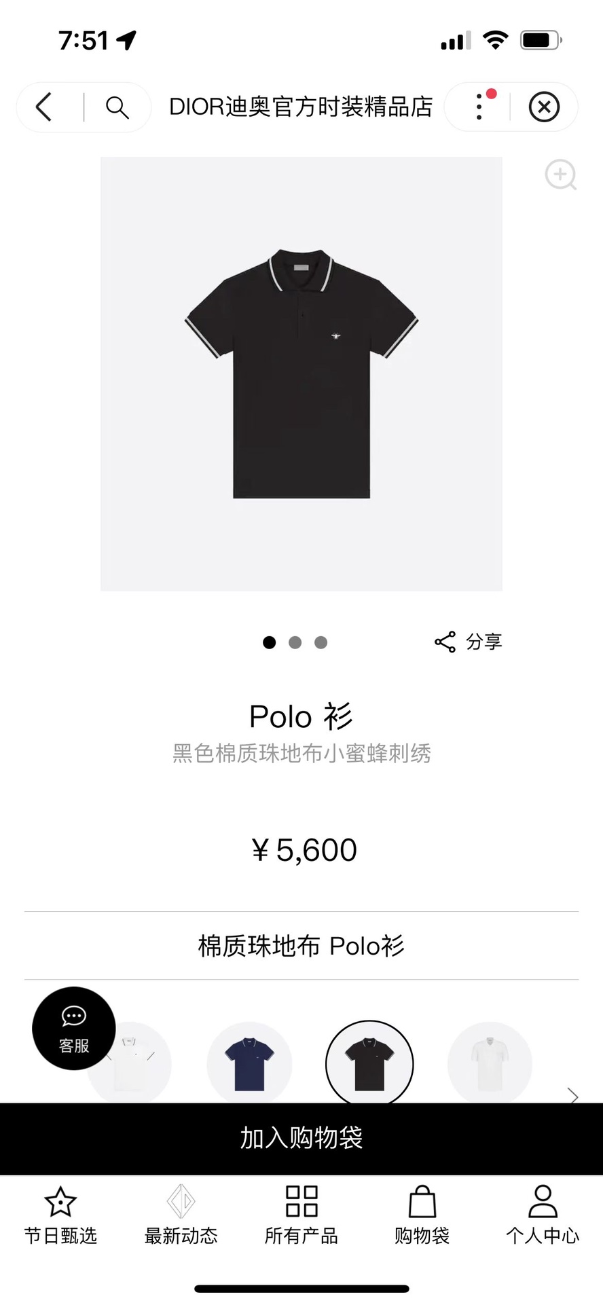Go to third image dot

pyautogui.click(x=321, y=642)
